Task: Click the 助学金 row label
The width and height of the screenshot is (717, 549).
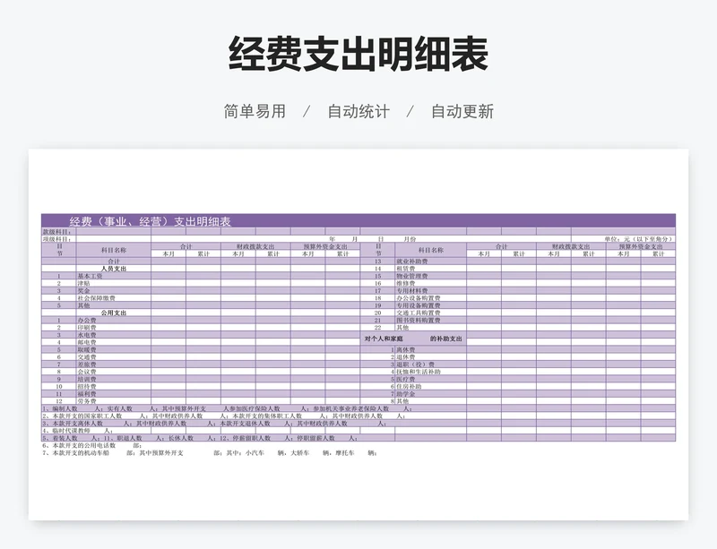Action: [x=406, y=393]
